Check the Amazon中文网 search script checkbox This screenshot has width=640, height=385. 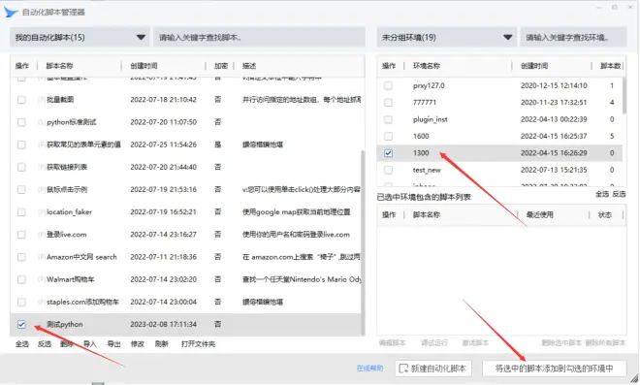coord(21,257)
